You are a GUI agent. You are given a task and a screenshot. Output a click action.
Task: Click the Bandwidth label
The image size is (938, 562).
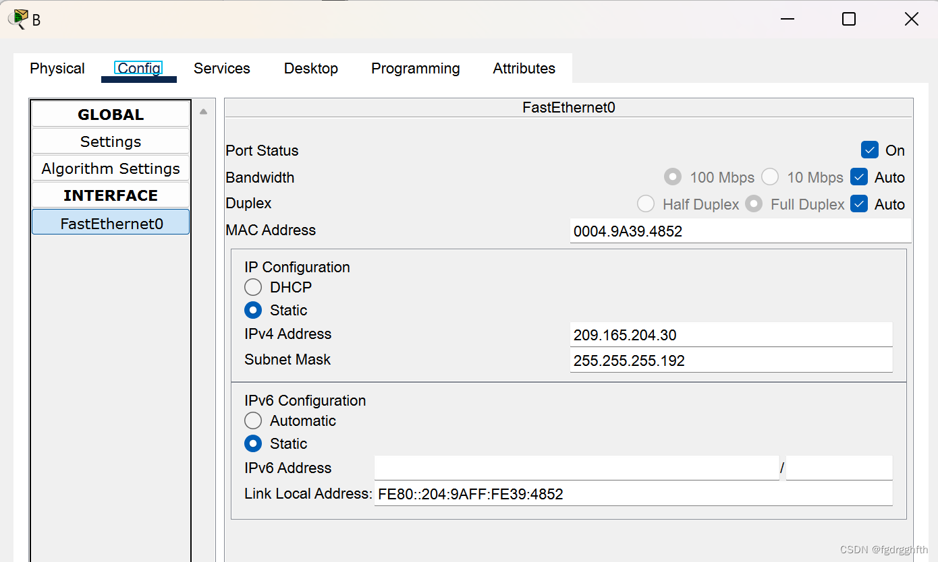click(x=260, y=177)
